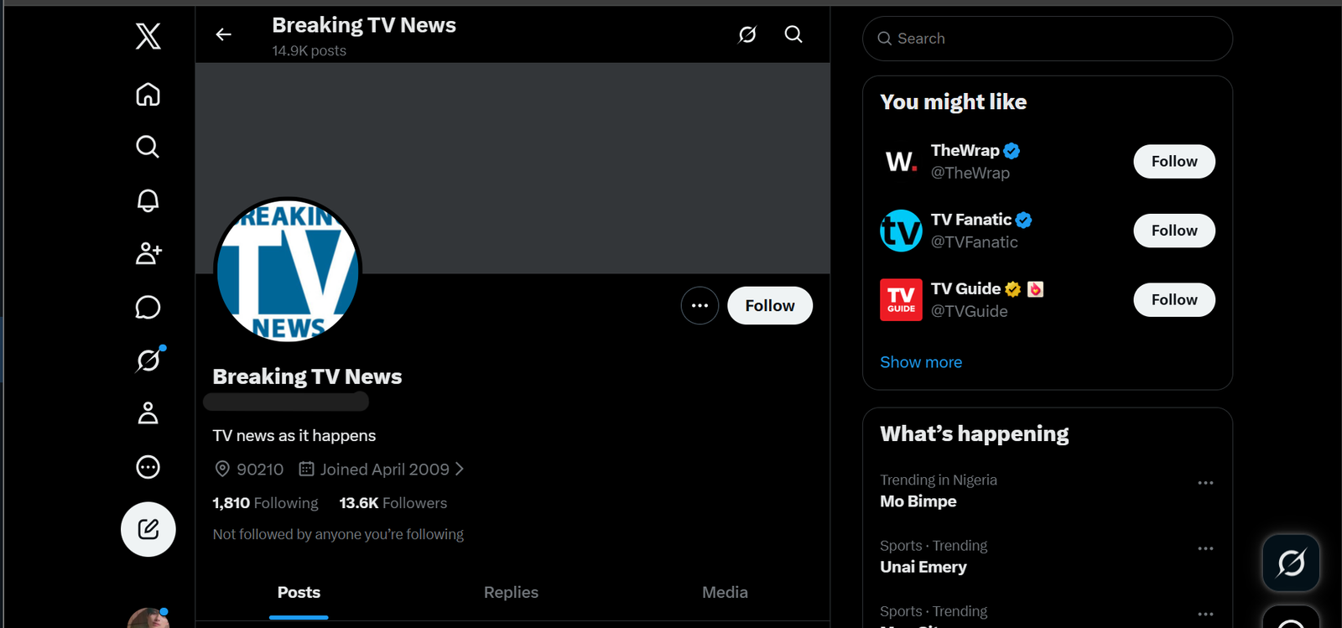
Task: Follow TV Guide
Action: pos(1174,299)
